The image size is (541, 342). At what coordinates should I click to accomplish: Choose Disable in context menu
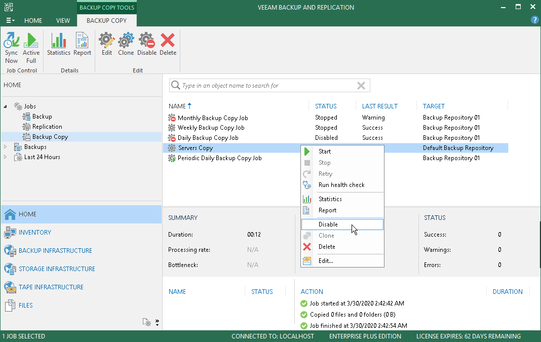[342, 224]
